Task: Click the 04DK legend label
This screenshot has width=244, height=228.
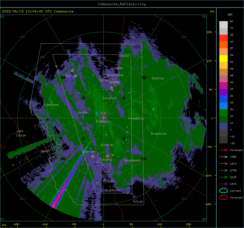Action: 233,157
